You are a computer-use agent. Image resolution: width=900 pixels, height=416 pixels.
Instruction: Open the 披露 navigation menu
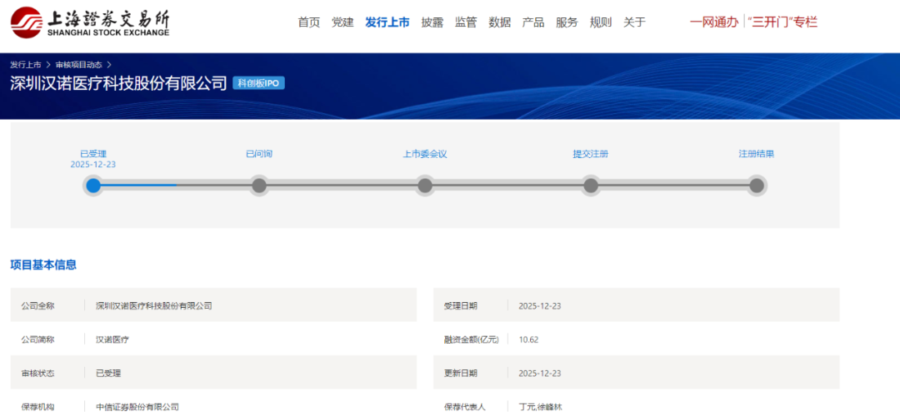tap(432, 22)
